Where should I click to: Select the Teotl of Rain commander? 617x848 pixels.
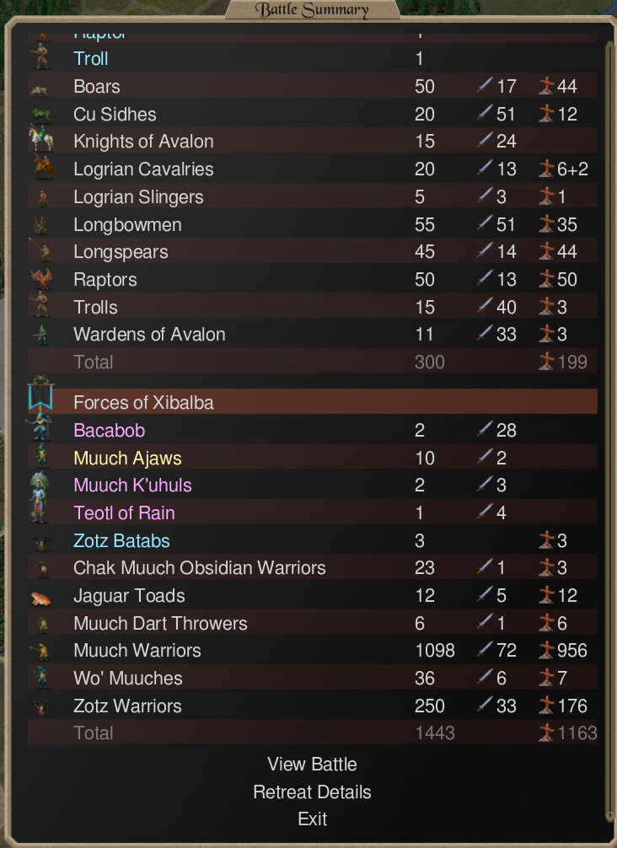[125, 513]
